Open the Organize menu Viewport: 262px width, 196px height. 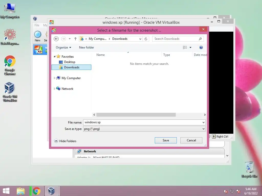coord(63,47)
